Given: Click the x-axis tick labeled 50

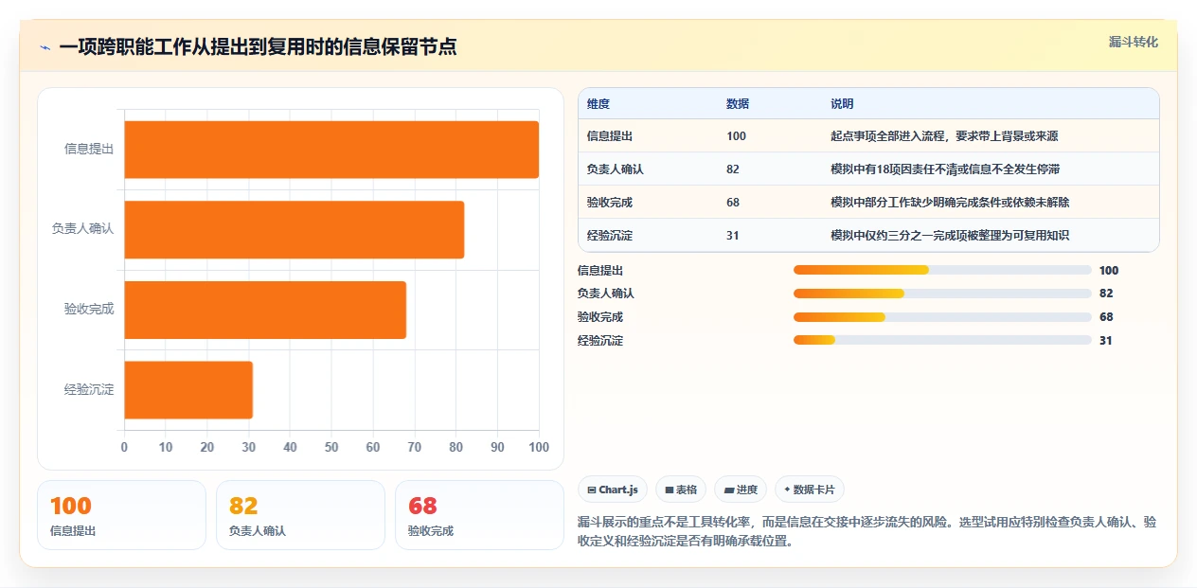Looking at the screenshot, I should click(331, 447).
